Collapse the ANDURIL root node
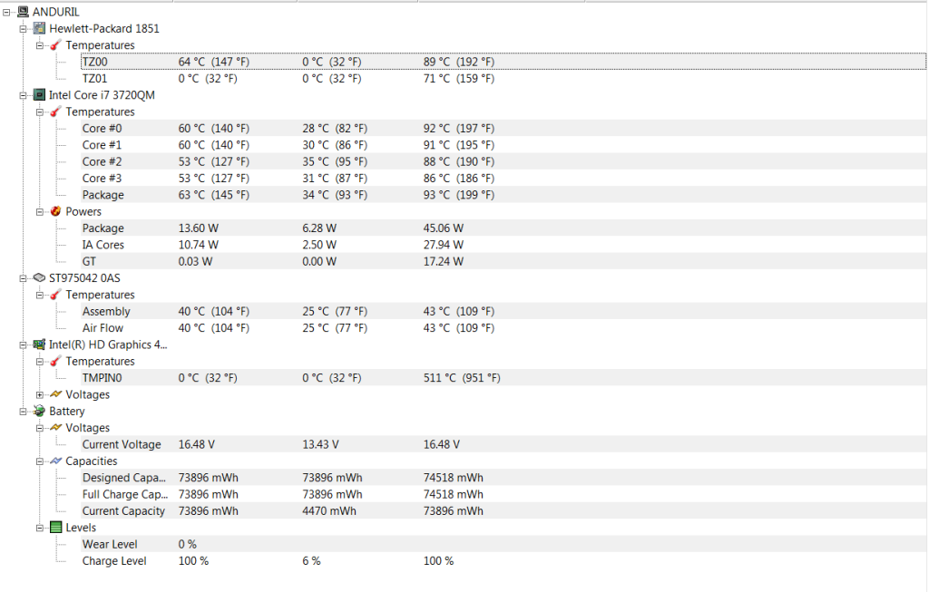Viewport: 928px width, 592px height. pyautogui.click(x=6, y=12)
